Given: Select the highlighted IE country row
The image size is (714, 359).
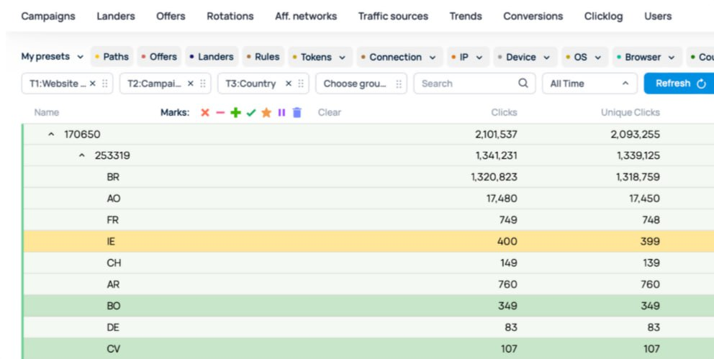Looking at the screenshot, I should [x=112, y=242].
